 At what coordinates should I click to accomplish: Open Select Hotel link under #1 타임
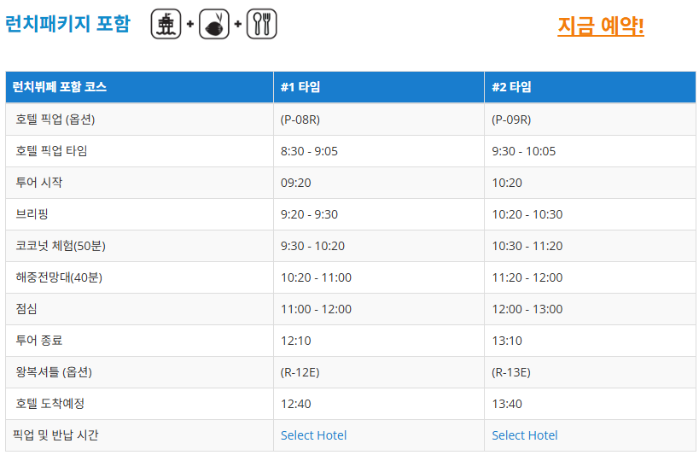[313, 435]
